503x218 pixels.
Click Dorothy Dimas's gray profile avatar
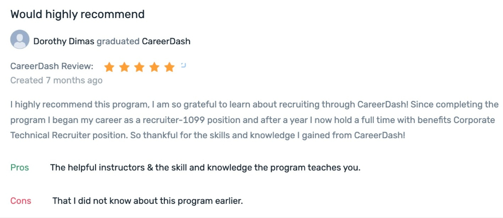(x=20, y=39)
